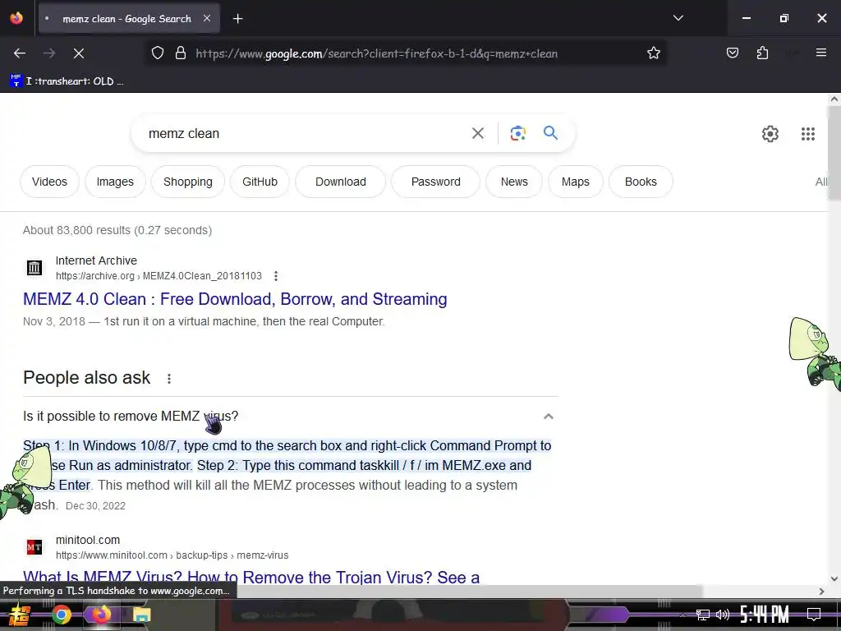Filter results by News
The image size is (841, 631).
coord(514,182)
